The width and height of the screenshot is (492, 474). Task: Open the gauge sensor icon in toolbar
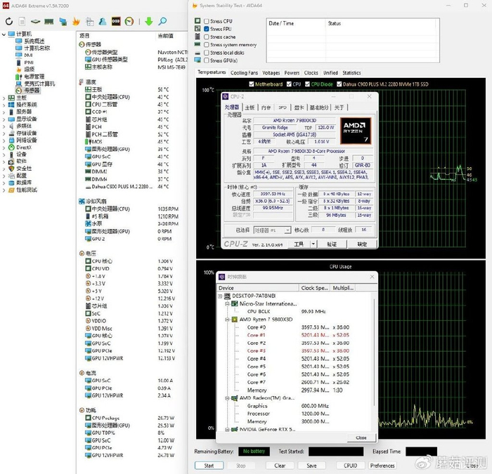click(129, 21)
